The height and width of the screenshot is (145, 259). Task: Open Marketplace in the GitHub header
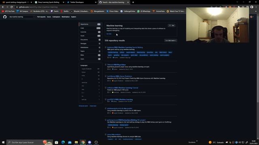[x=66, y=17]
